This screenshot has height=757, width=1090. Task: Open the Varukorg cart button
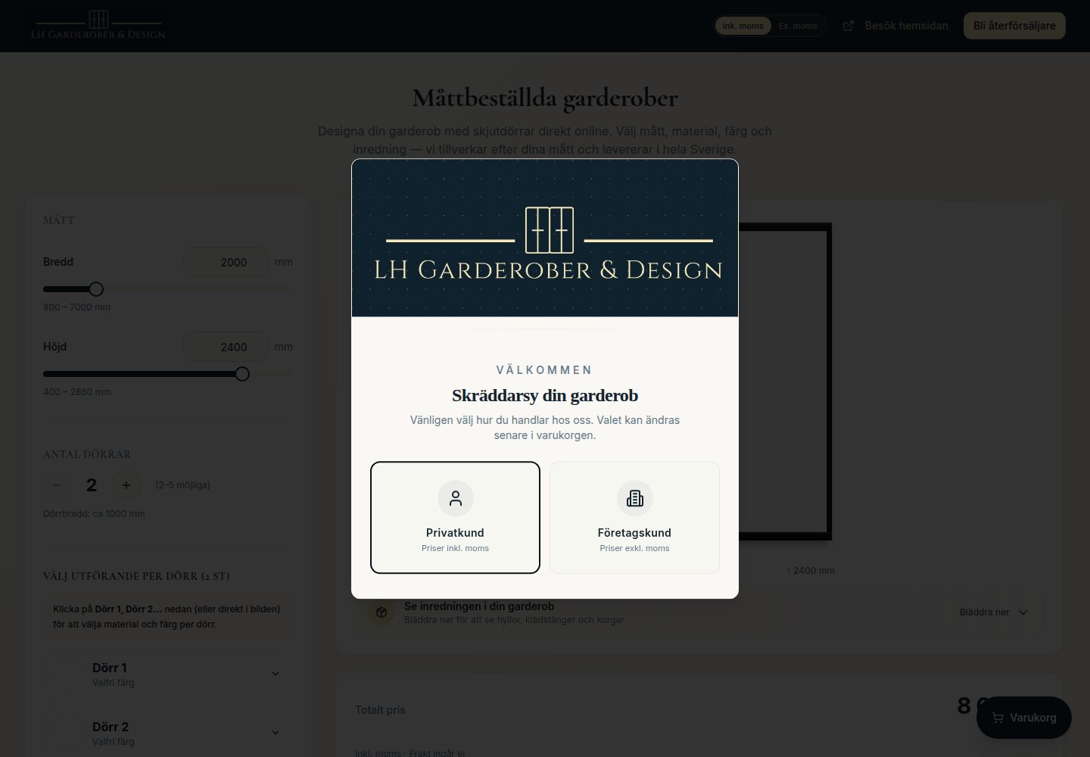tap(1024, 718)
